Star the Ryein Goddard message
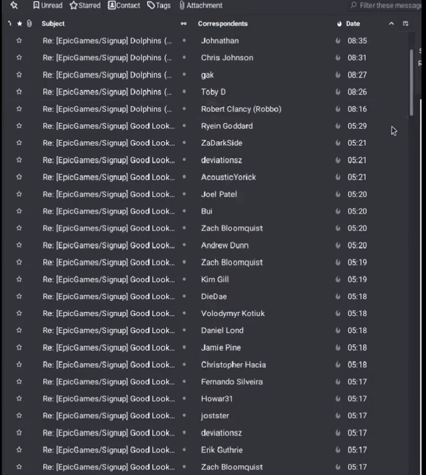The height and width of the screenshot is (475, 426). 19,126
